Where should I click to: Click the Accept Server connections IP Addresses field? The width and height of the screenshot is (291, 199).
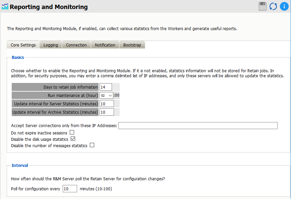(198, 126)
